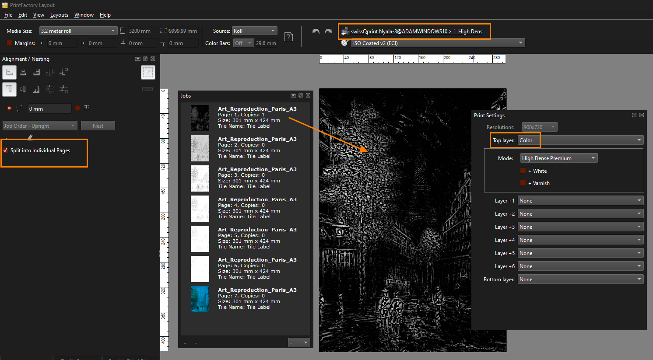This screenshot has height=360, width=653.
Task: Open the Layer +4 dropdown
Action: (581, 240)
